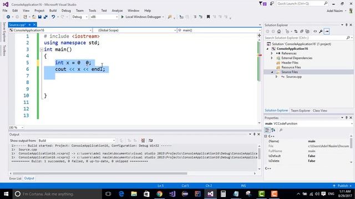Toggle Word Wrap in the Output pane
The image size is (355, 199).
150,140
